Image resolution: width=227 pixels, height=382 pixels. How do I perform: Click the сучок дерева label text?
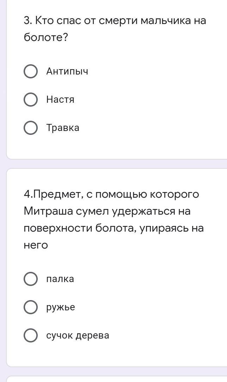[78, 335]
